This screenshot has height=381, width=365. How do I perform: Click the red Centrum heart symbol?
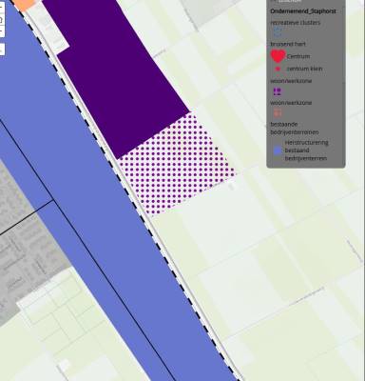[278, 56]
